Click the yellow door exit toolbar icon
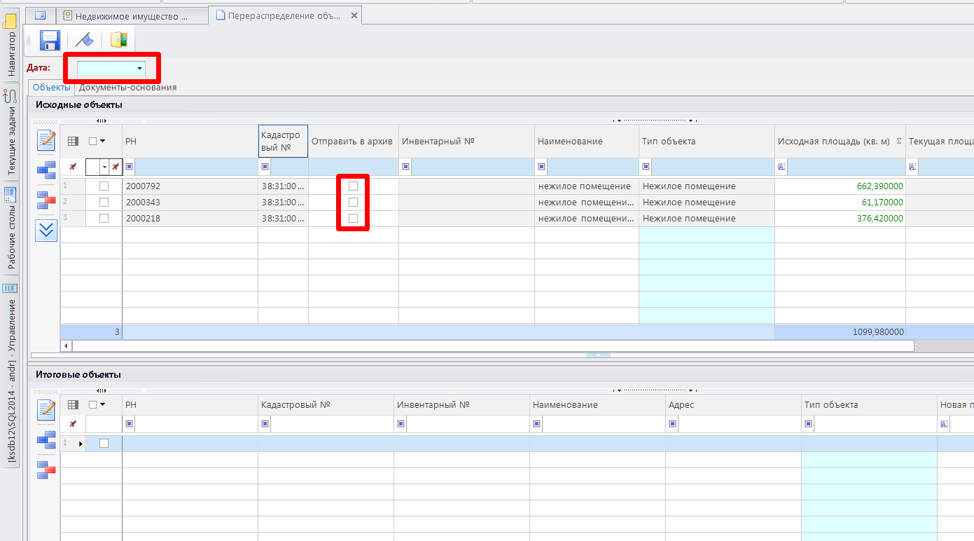The width and height of the screenshot is (974, 541). click(x=119, y=41)
